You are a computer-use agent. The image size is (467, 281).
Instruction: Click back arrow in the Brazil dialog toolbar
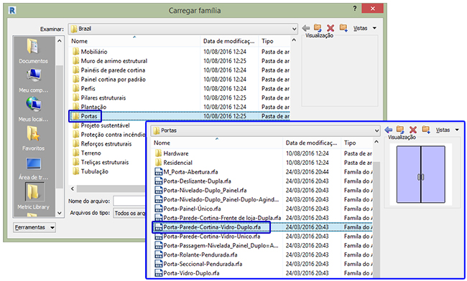coord(306,28)
